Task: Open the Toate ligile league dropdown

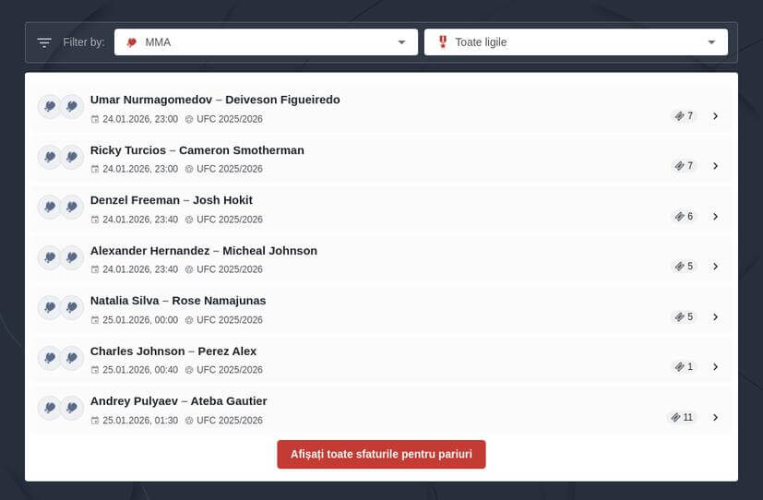Action: [576, 42]
